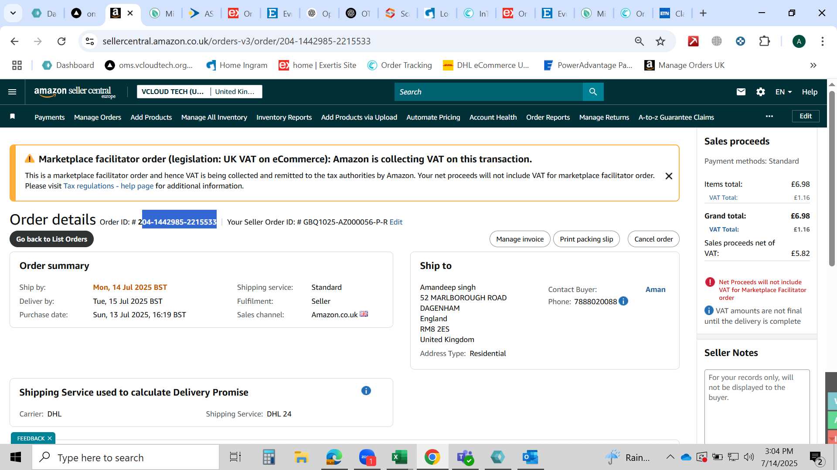Open Microsoft Teams from the taskbar
Viewport: 837px width, 470px height.
(x=465, y=457)
